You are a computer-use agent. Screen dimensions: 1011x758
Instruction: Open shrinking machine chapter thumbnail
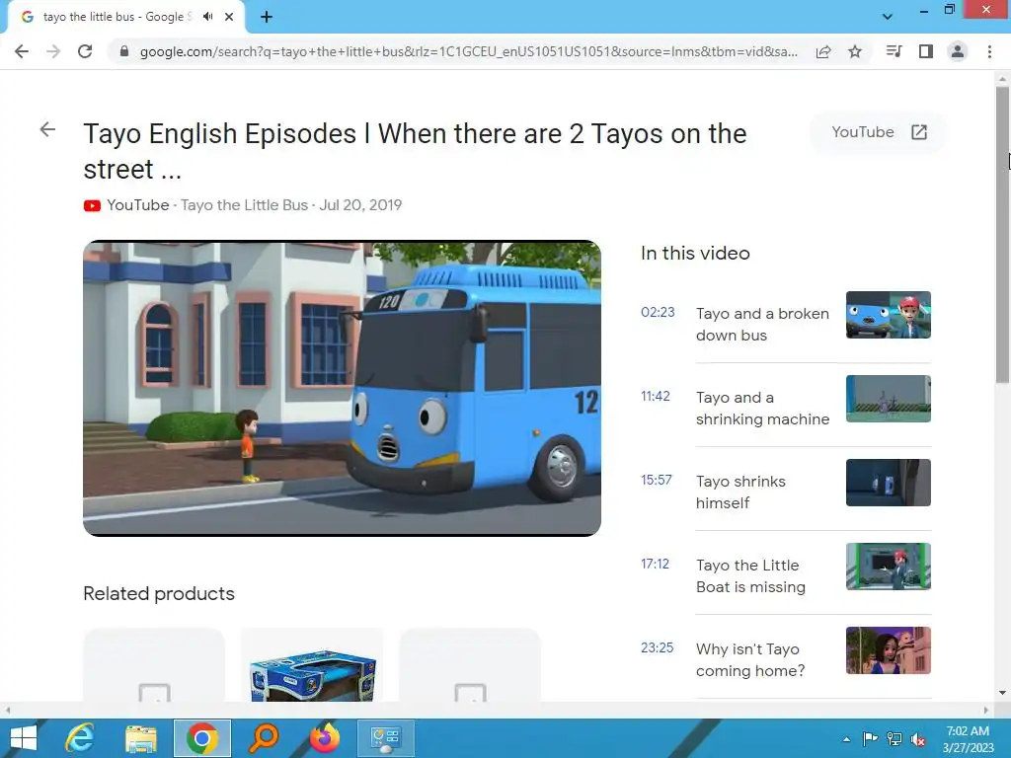[888, 399]
